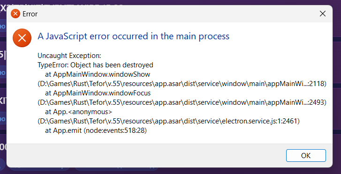The image size is (341, 174).
Task: Click the partially hidden top blue button behind dialog
Action: pyautogui.click(x=3, y=26)
